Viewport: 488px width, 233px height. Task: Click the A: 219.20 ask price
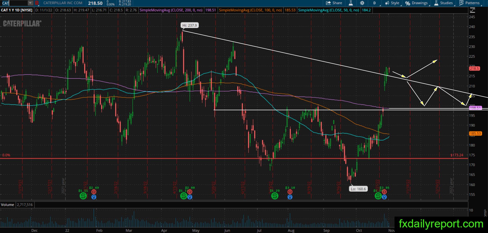tap(125, 4)
